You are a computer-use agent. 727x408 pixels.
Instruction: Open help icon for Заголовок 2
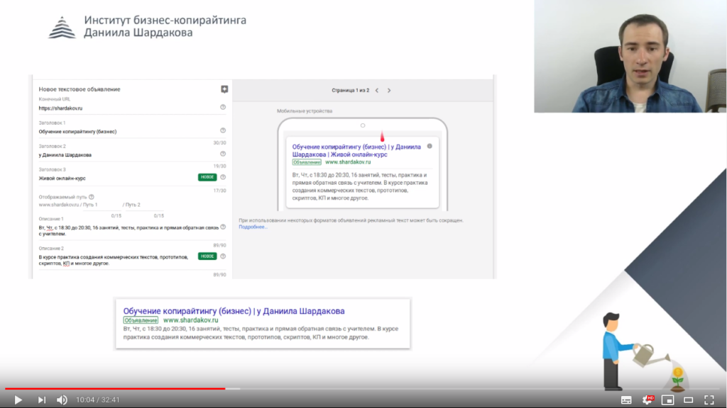tap(223, 154)
